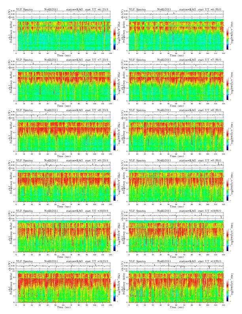
Task: Click the ch.1 waveform strip above the 7:50:0 spectrogram
Action: (x=176, y=65)
